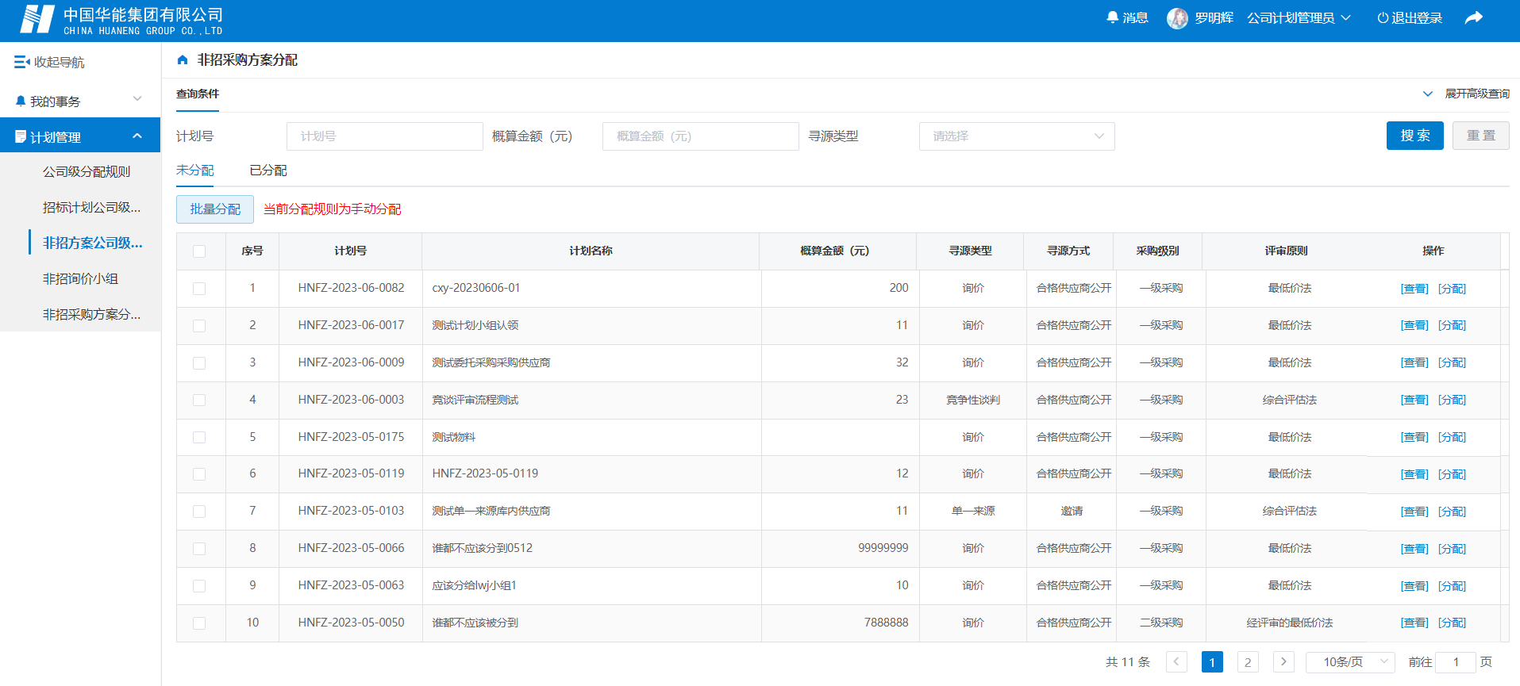Check the row for HNFZ-2023-06-0003
Viewport: 1520px width, 686px height.
[x=199, y=400]
